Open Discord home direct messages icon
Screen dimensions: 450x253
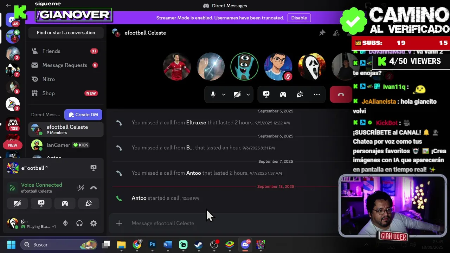pyautogui.click(x=13, y=20)
